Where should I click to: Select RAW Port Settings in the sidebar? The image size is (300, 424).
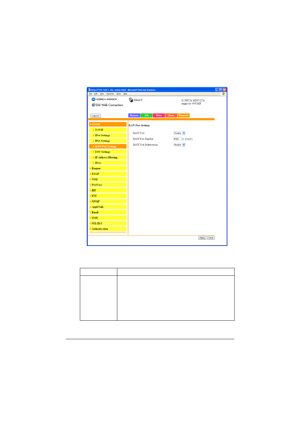pos(108,146)
